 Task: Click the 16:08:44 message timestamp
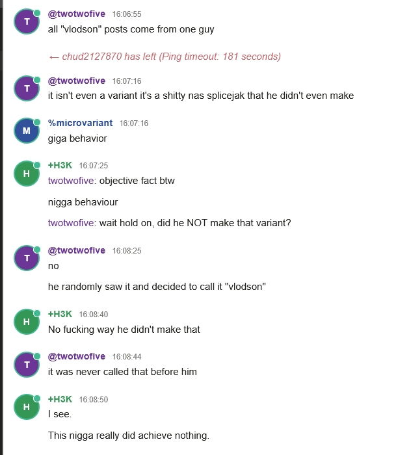[x=127, y=357]
